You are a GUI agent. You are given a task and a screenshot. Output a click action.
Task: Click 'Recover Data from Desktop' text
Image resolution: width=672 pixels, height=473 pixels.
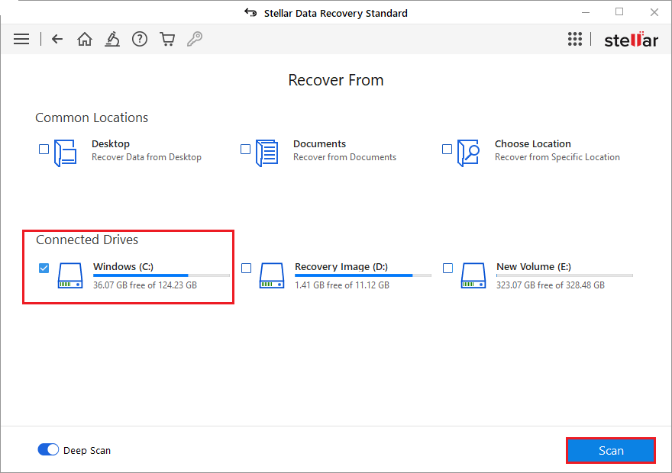[147, 157]
